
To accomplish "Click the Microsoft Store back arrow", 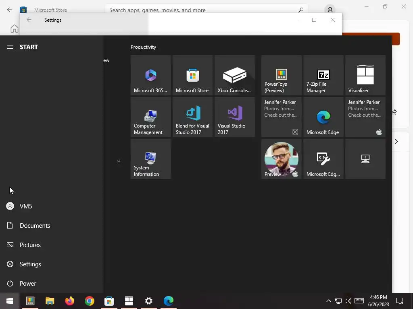I will [10, 10].
